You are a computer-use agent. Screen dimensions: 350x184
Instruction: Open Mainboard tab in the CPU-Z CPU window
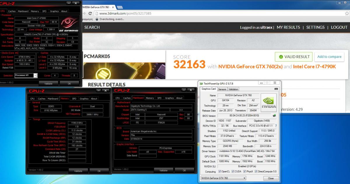(x=23, y=11)
